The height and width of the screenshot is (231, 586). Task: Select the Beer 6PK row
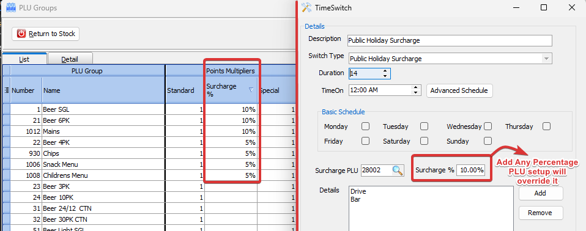click(x=149, y=120)
